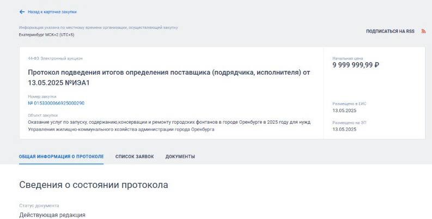432x219 pixels.
Task: Click 'Размещено на ЭП' date 13.05.2025
Action: [344, 130]
